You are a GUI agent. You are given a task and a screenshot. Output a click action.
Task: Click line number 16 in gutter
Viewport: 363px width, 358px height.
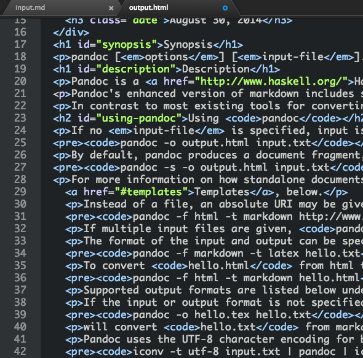[20, 32]
